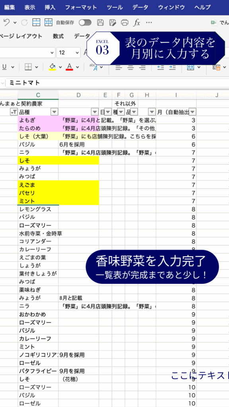Click the underline U button

(4, 67)
